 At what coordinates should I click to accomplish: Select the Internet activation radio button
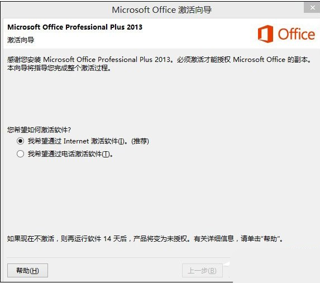[x=21, y=141]
